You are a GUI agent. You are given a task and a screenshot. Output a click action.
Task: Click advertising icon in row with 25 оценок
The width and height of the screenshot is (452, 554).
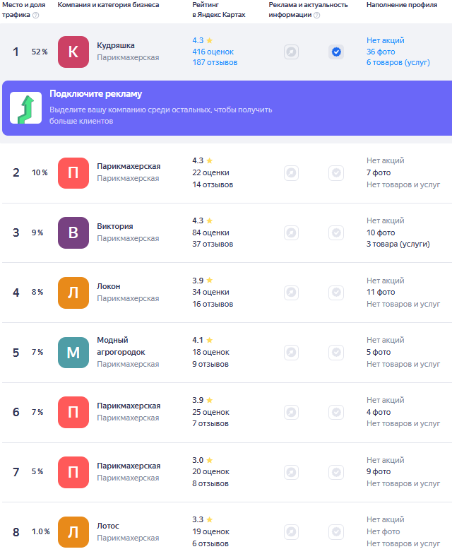tap(291, 413)
